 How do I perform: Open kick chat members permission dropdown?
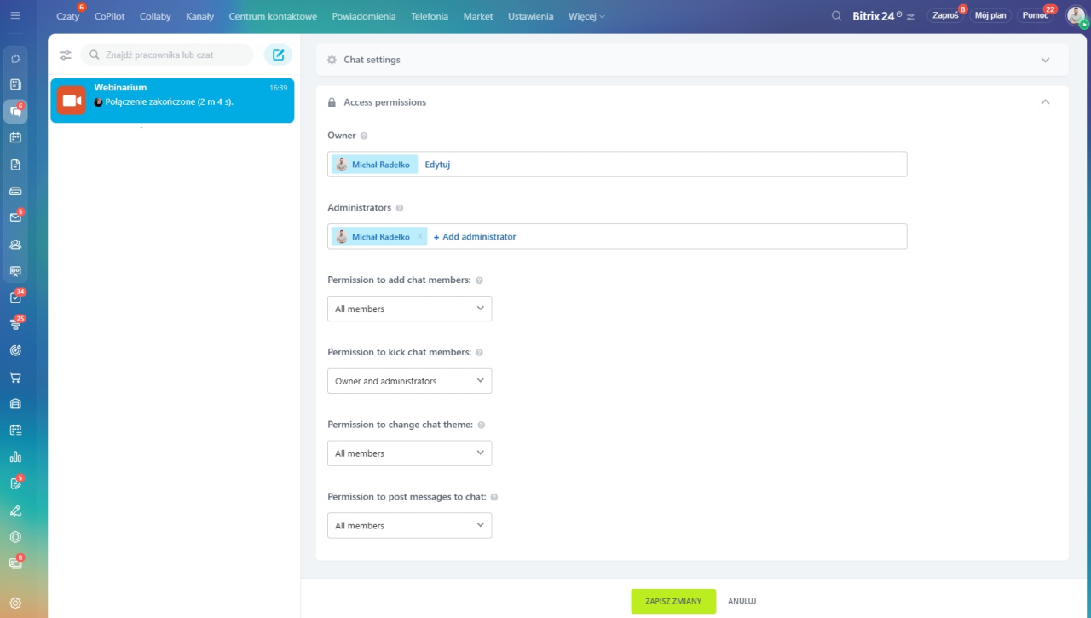(409, 381)
